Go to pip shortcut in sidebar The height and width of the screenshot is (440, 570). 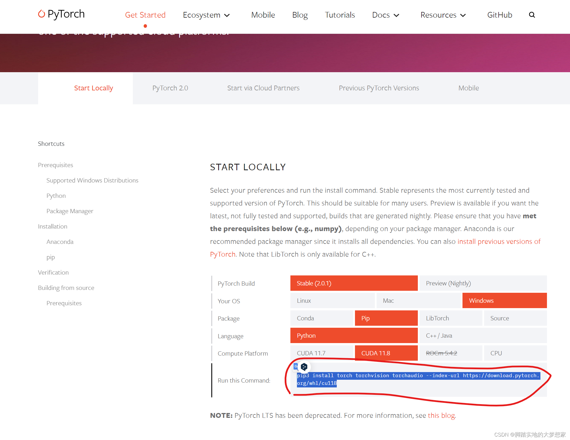(51, 257)
